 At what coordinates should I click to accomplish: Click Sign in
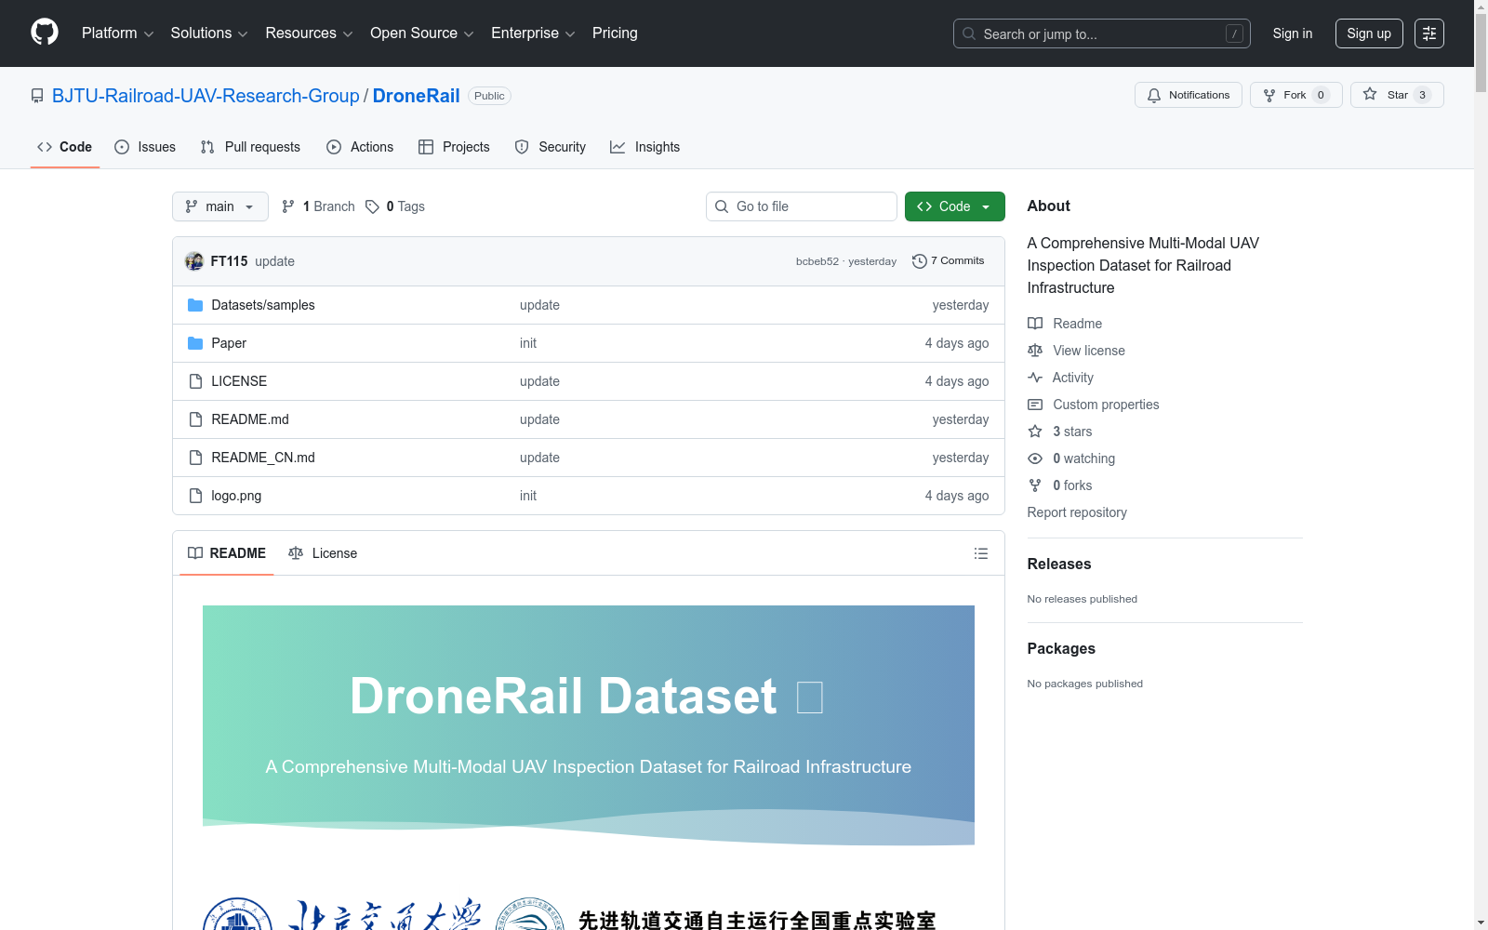tap(1293, 33)
